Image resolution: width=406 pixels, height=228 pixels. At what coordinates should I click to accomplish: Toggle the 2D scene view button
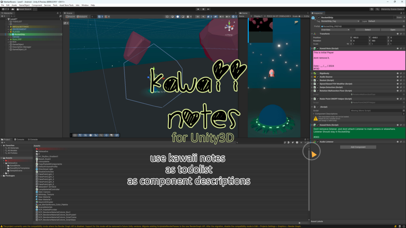[x=198, y=17]
